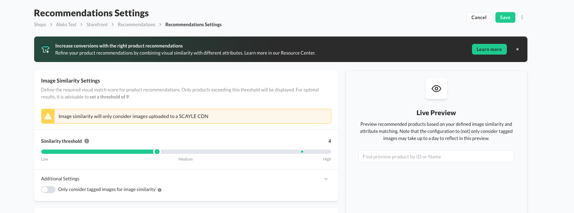This screenshot has height=213, width=574.
Task: Focus the Find preview product search field
Action: [x=436, y=157]
